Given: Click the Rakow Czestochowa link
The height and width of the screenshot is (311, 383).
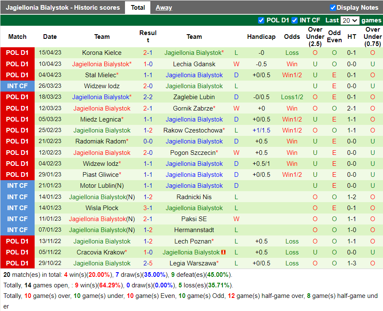Looking at the screenshot, I should point(193,130).
